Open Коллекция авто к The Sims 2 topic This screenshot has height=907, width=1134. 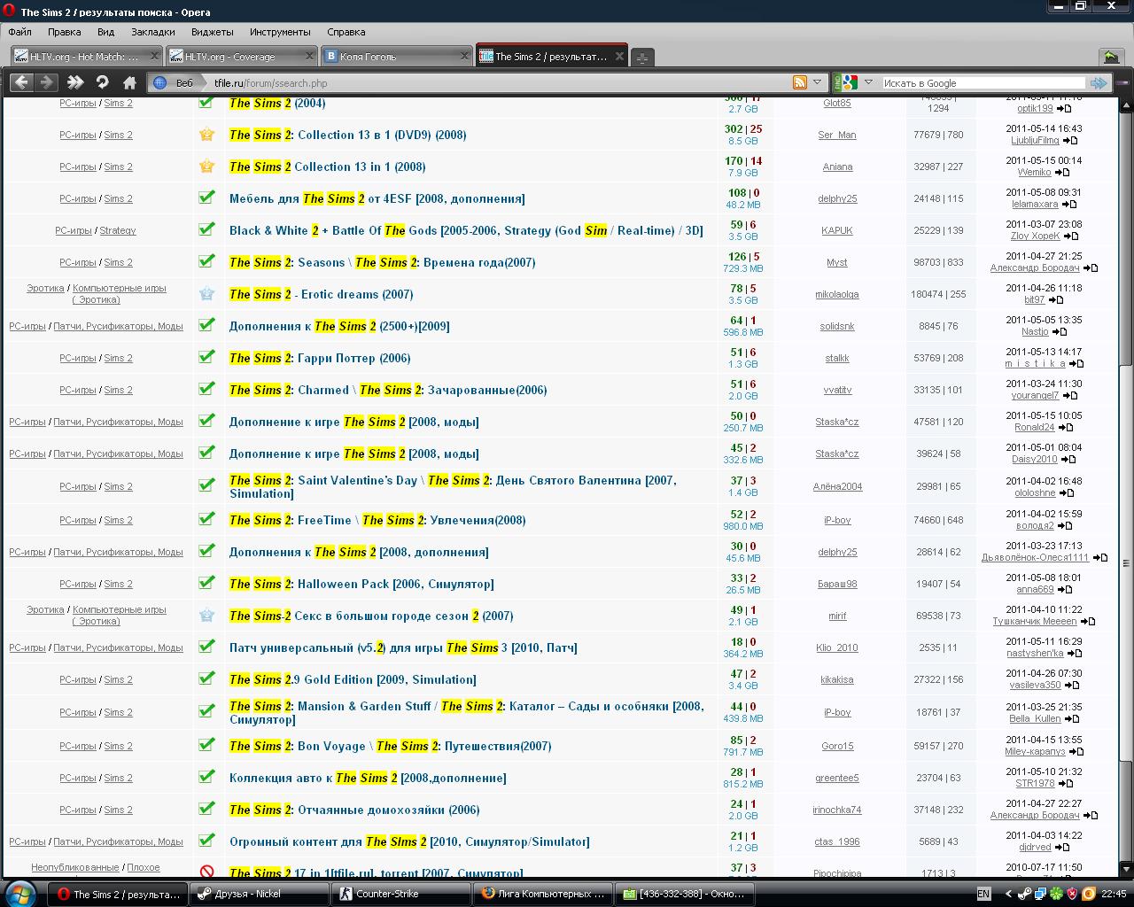[x=368, y=778]
